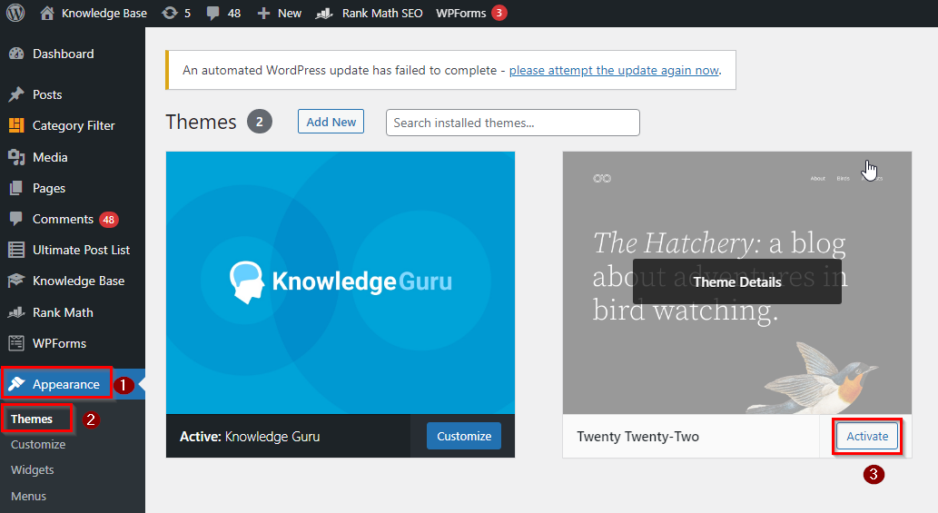Click the 'Active: Knowledge Guru' label
Image resolution: width=938 pixels, height=513 pixels.
click(250, 437)
